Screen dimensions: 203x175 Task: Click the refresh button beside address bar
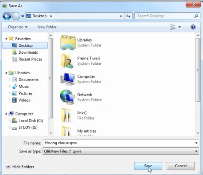(128, 16)
